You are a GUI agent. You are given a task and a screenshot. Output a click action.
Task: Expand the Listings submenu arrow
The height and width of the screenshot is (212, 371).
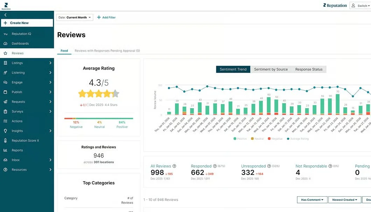50,63
